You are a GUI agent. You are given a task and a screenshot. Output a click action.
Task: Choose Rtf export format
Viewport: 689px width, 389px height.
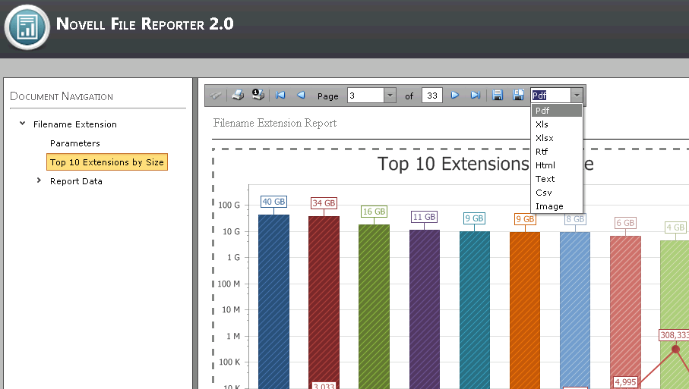tap(557, 152)
